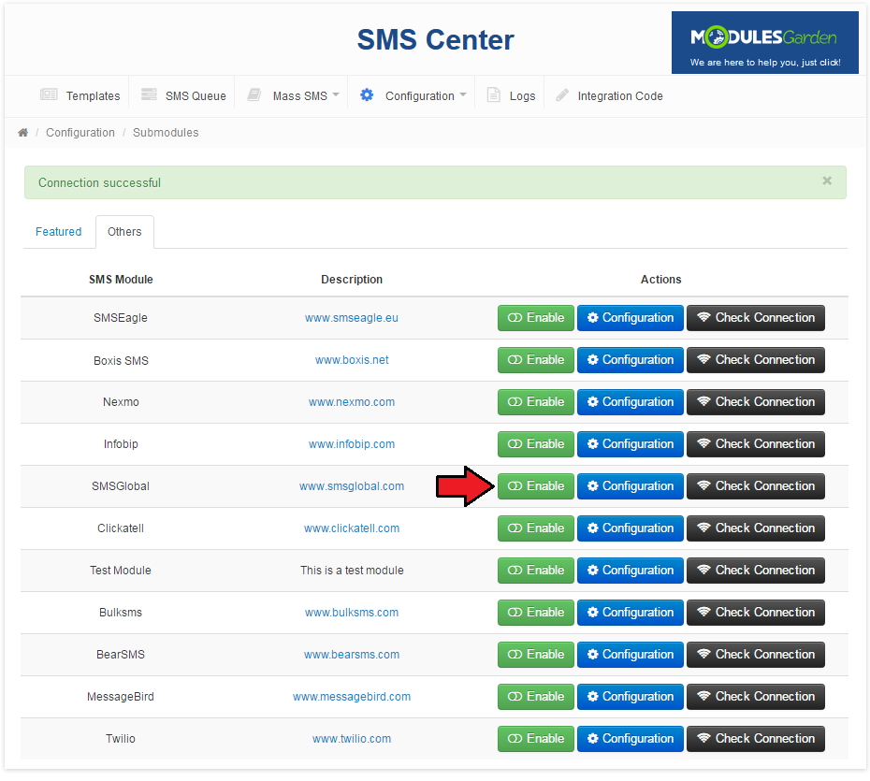
Task: Open Configuration for Test Module
Action: (x=631, y=571)
